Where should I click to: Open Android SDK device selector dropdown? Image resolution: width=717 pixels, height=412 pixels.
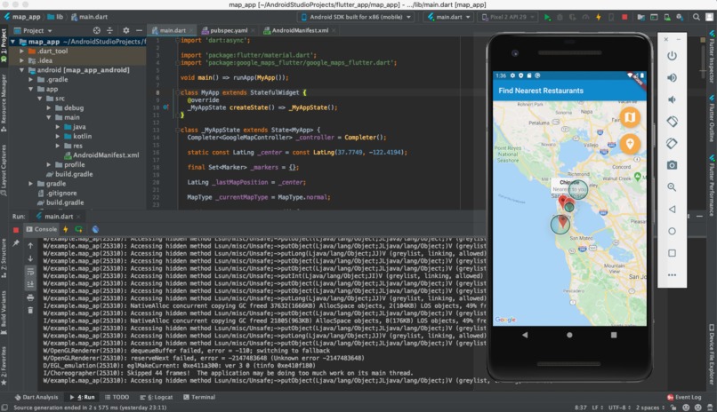(356, 18)
